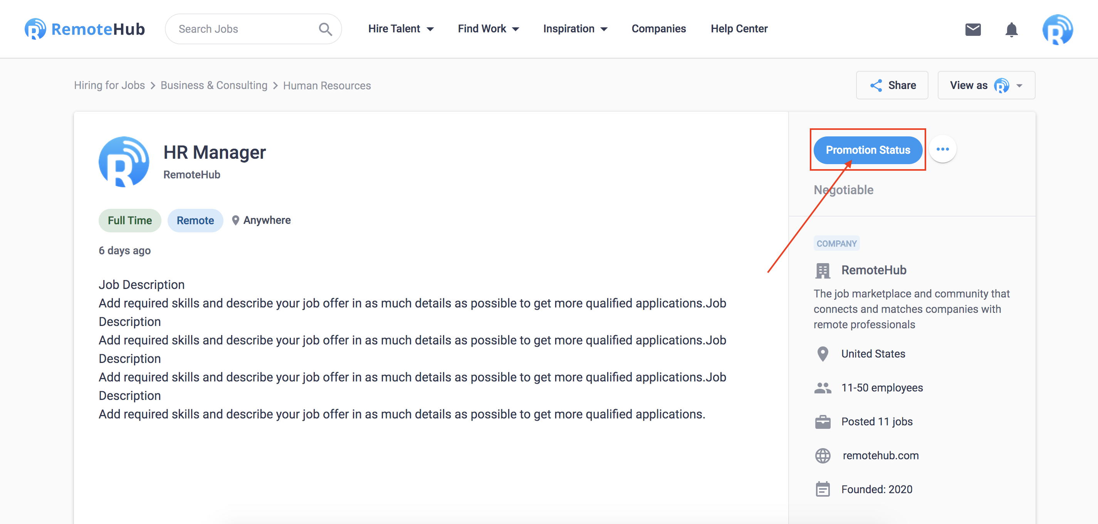Open the messages envelope icon

coord(973,29)
